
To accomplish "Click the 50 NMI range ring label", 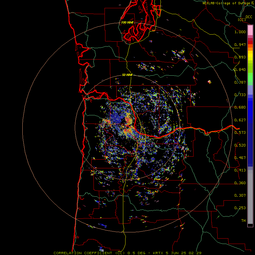I will pyautogui.click(x=127, y=75).
